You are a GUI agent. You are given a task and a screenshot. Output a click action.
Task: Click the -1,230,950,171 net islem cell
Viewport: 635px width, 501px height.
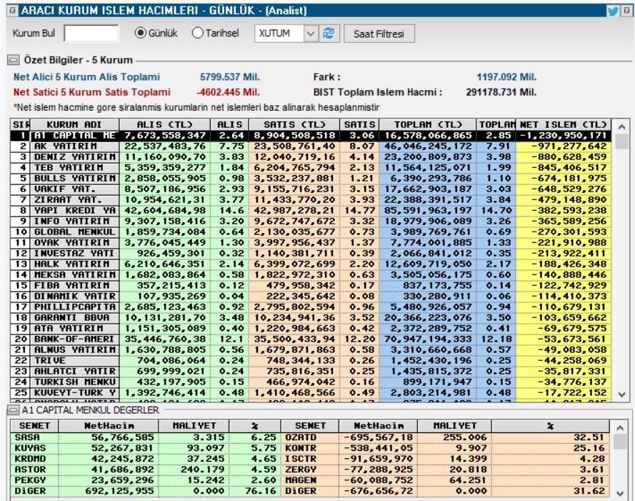(x=564, y=135)
